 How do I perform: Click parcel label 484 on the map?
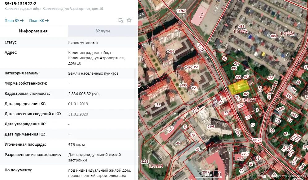(x=246, y=94)
